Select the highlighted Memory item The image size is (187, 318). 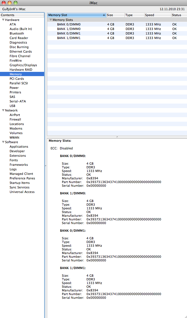tap(22, 74)
